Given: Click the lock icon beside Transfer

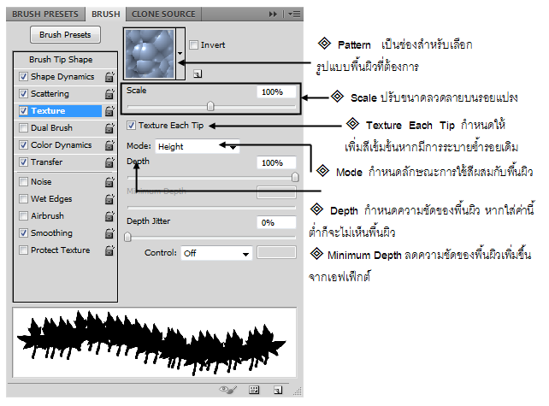Looking at the screenshot, I should point(109,162).
